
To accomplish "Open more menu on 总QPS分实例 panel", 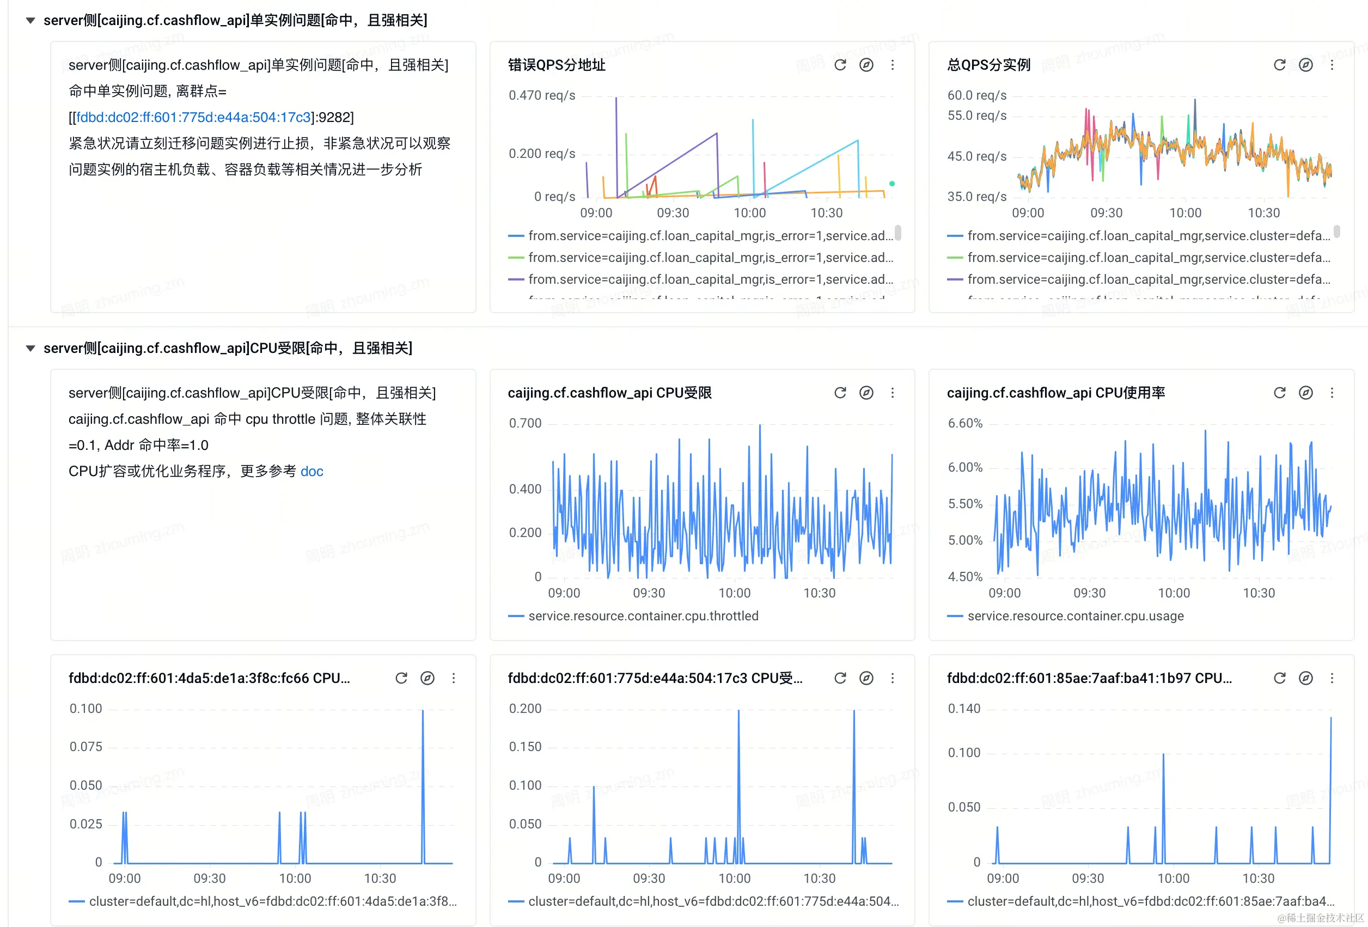I will (1332, 65).
